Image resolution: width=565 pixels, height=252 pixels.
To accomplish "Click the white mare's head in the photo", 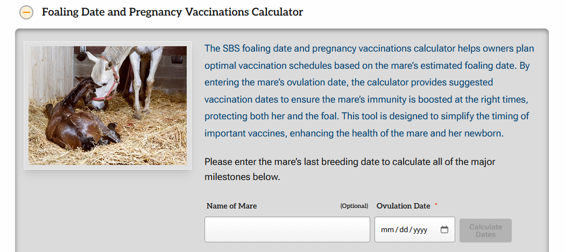I will 103,81.
